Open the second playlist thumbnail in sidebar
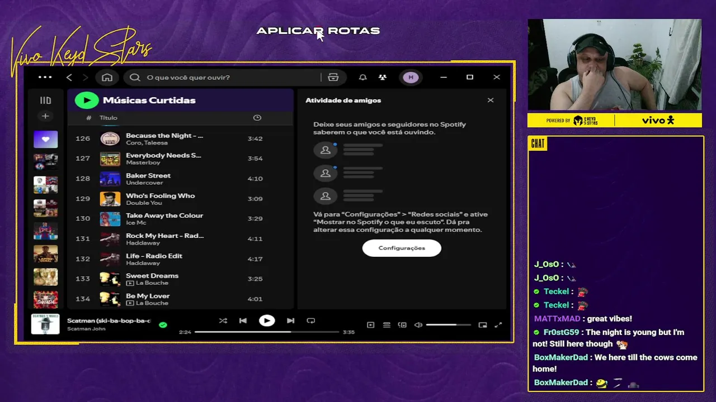The image size is (716, 402). [x=45, y=162]
